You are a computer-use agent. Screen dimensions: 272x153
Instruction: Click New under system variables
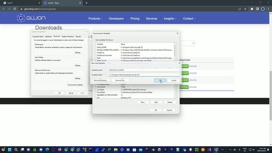pos(143,102)
